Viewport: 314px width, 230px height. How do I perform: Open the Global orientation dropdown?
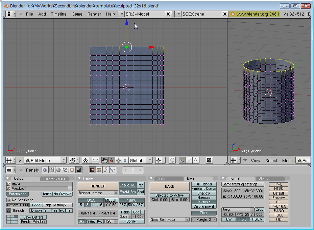point(140,160)
